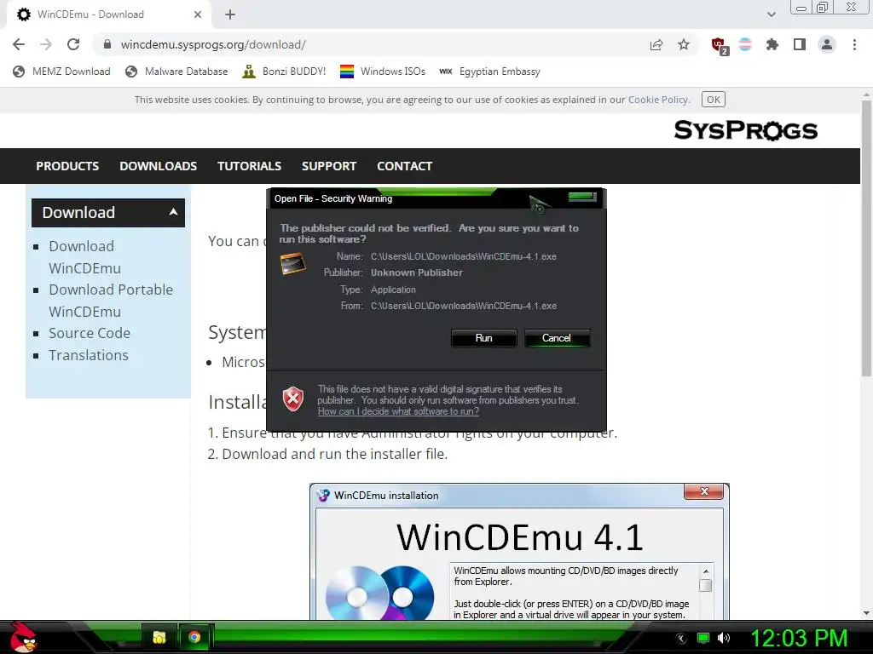873x654 pixels.
Task: Open 'How can I decide what software to run?'
Action: tap(398, 411)
